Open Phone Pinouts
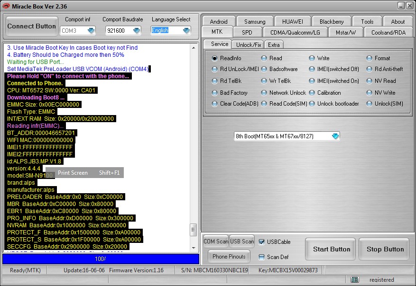This screenshot has height=286, width=416. [x=229, y=256]
